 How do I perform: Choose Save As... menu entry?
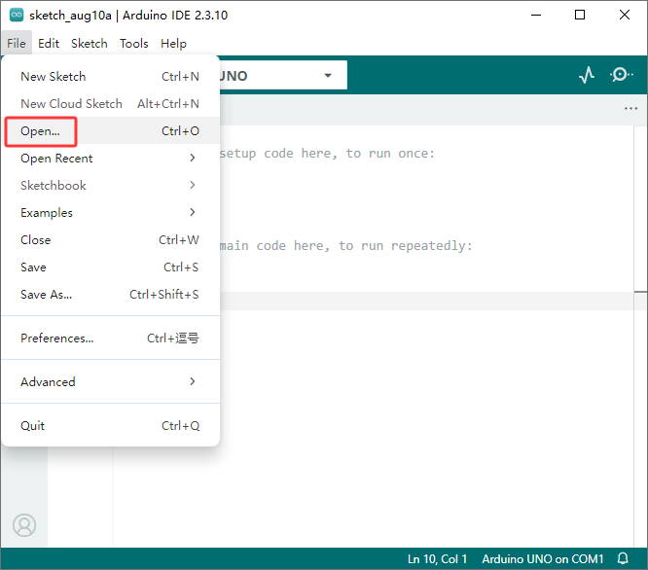pyautogui.click(x=110, y=294)
